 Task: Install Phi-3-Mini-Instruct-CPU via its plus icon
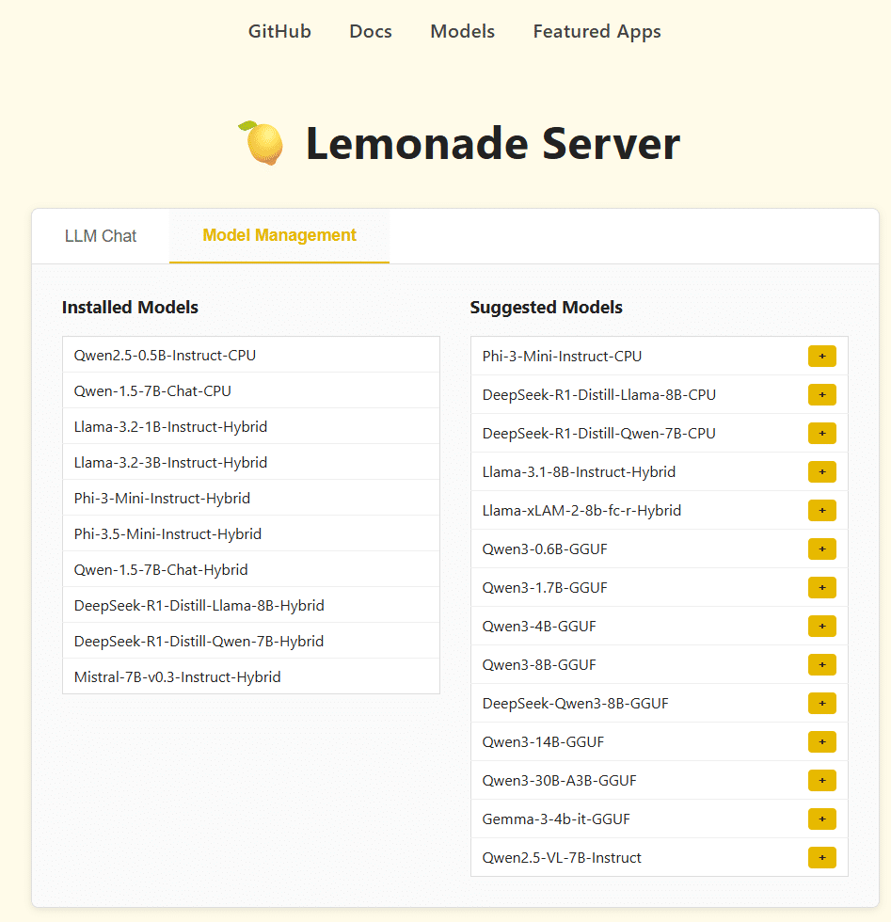[821, 356]
